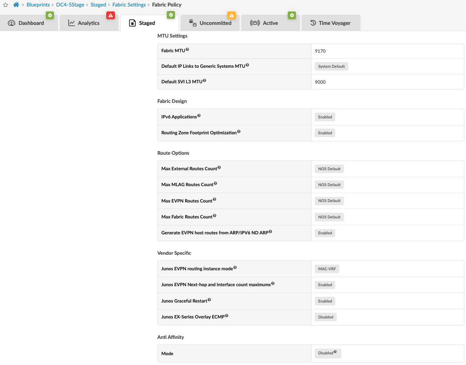This screenshot has height=365, width=466.
Task: Click help icon beside IPv6 Applications
Action: pos(199,116)
